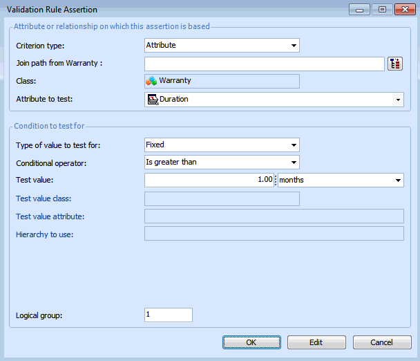Expand the Attribute to test dropdown
This screenshot has width=420, height=361.
[x=398, y=100]
